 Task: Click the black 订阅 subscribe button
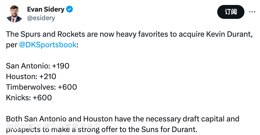(x=231, y=12)
